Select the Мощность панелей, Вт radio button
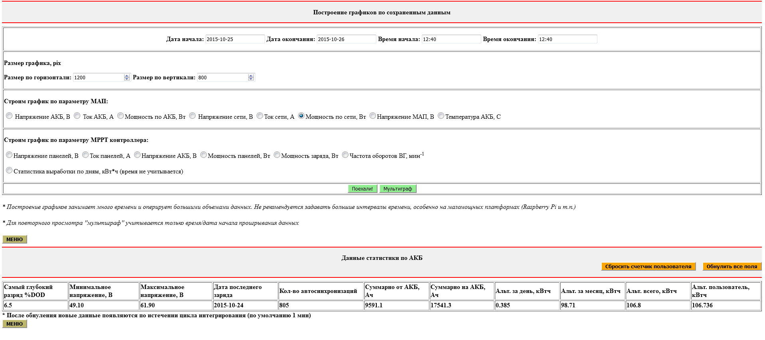This screenshot has height=340, width=765. (204, 155)
